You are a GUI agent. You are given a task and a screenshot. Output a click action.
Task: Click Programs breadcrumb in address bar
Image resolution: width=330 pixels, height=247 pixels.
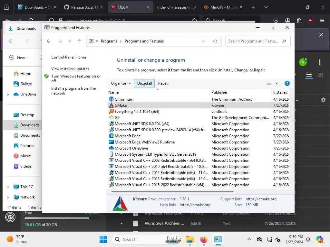point(109,41)
